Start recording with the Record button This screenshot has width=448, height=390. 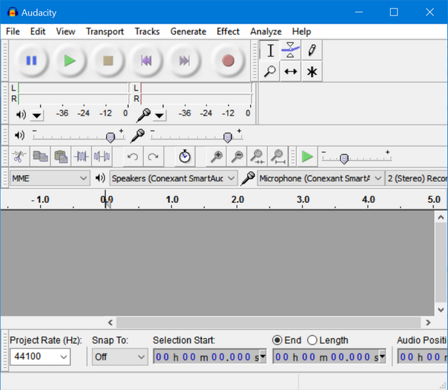pyautogui.click(x=228, y=61)
